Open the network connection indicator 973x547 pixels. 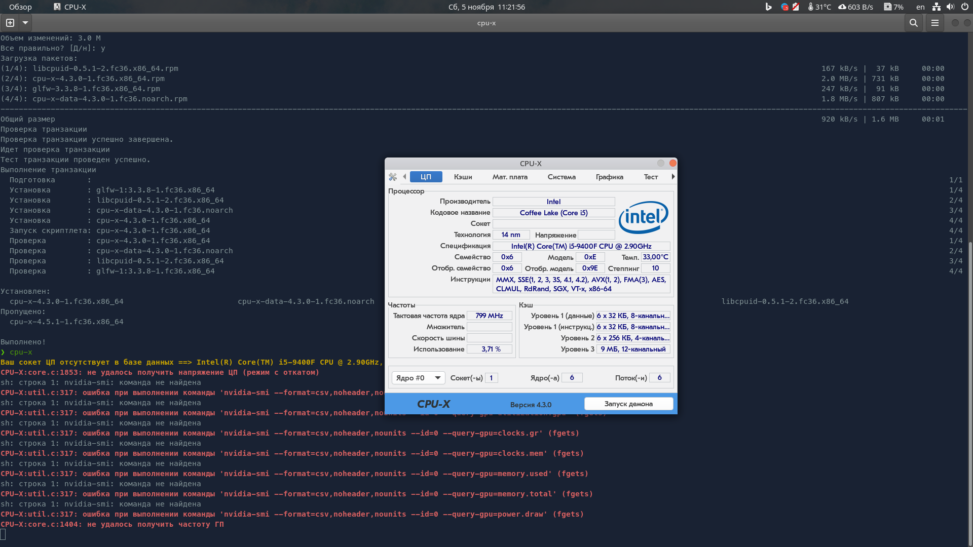point(937,7)
